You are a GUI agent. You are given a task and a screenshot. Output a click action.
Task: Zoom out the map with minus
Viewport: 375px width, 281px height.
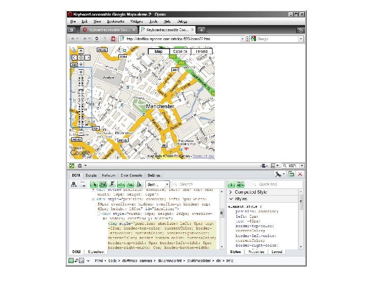click(x=81, y=133)
